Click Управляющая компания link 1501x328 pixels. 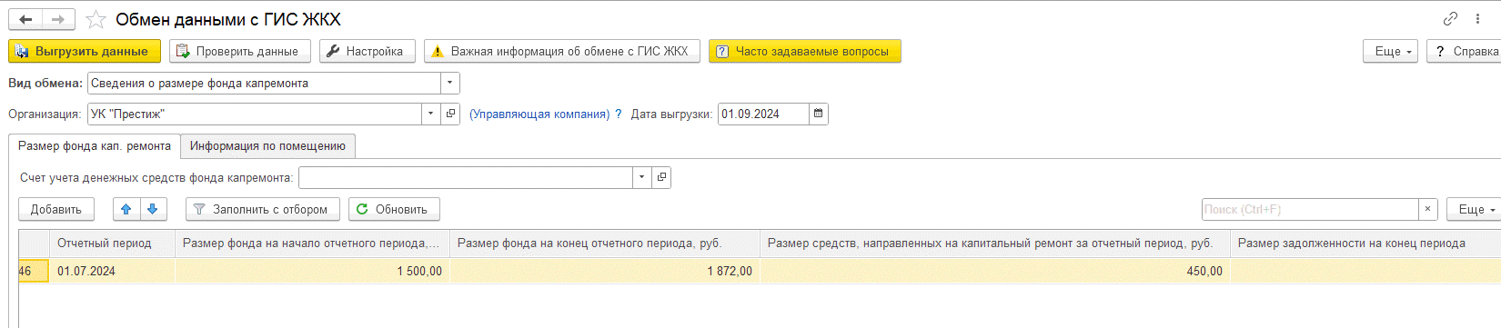(539, 114)
